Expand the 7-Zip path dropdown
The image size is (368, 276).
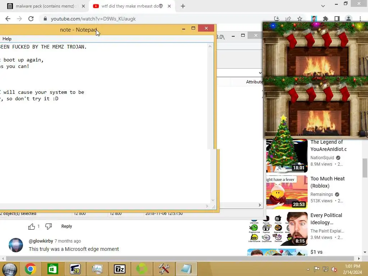(x=260, y=73)
